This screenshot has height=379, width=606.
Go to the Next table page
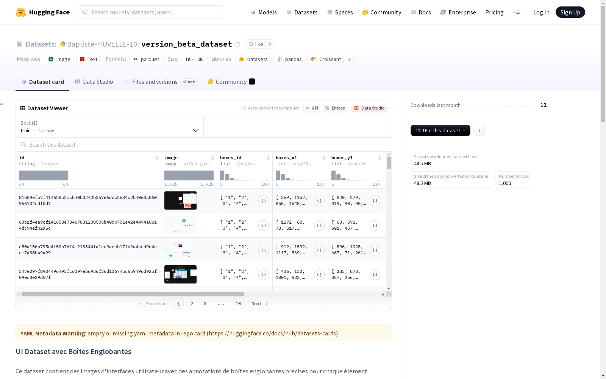pos(260,304)
